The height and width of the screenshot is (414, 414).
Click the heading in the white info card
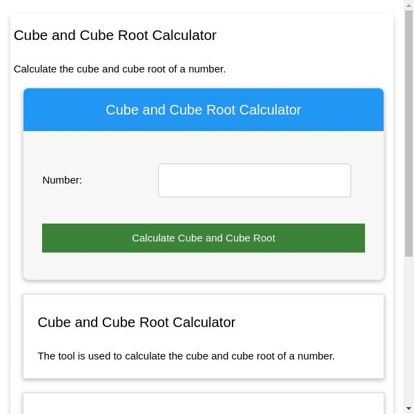137,322
